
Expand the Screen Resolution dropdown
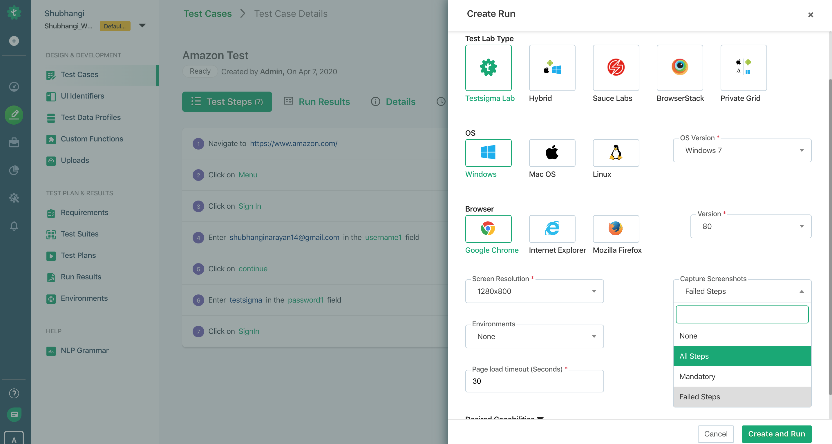tap(534, 291)
